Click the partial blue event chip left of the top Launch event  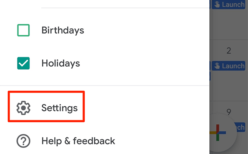point(210,5)
